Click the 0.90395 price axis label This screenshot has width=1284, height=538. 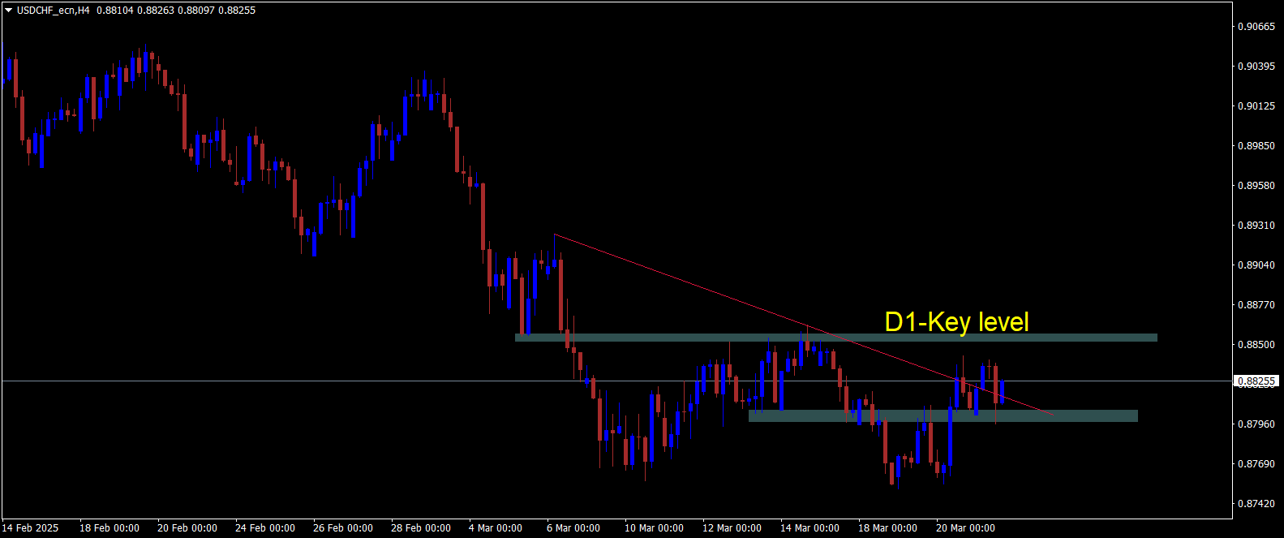tap(1256, 67)
